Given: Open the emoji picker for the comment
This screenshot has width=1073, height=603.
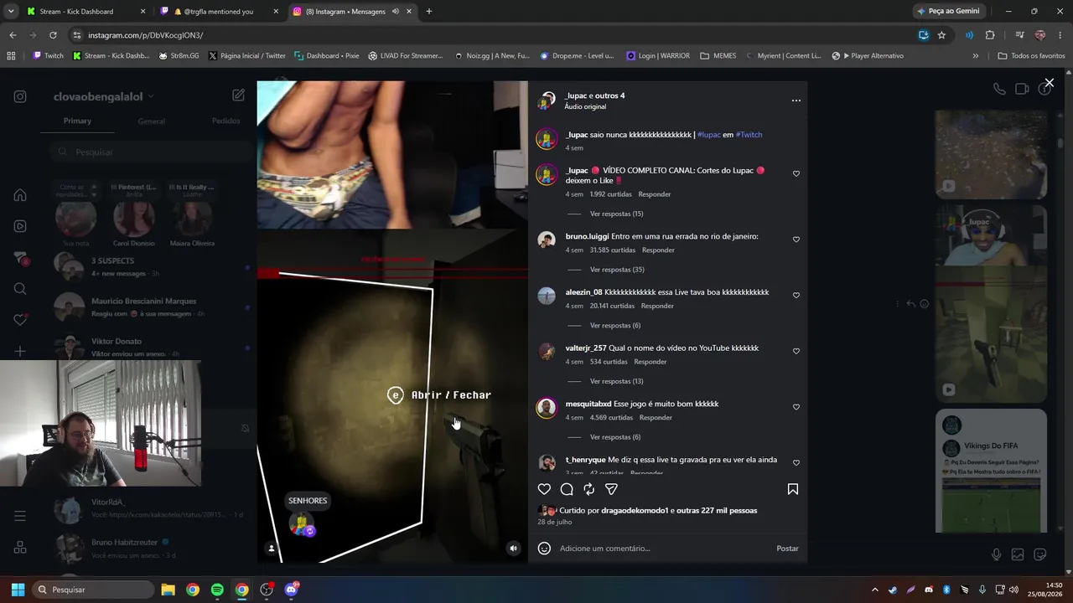Looking at the screenshot, I should [544, 549].
